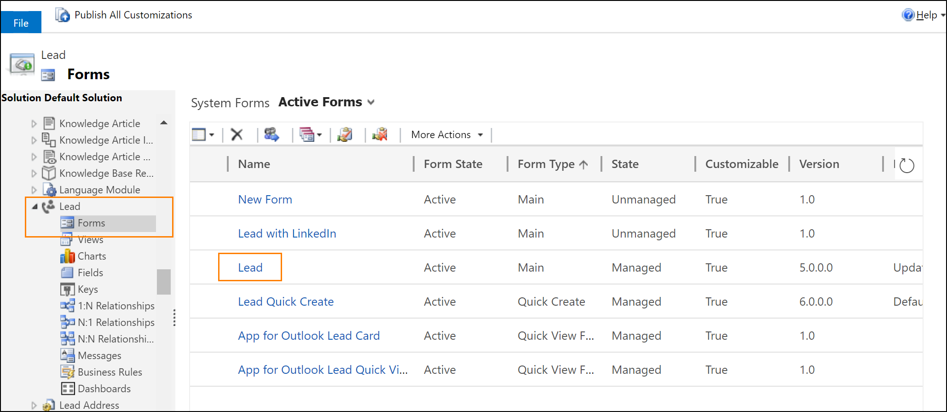Image resolution: width=947 pixels, height=412 pixels.
Task: Select Knowledge Article ... third item
Action: pyautogui.click(x=105, y=157)
